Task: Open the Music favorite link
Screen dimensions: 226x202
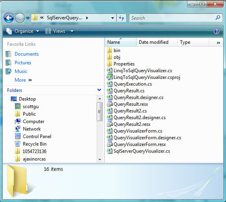Action: click(x=21, y=71)
